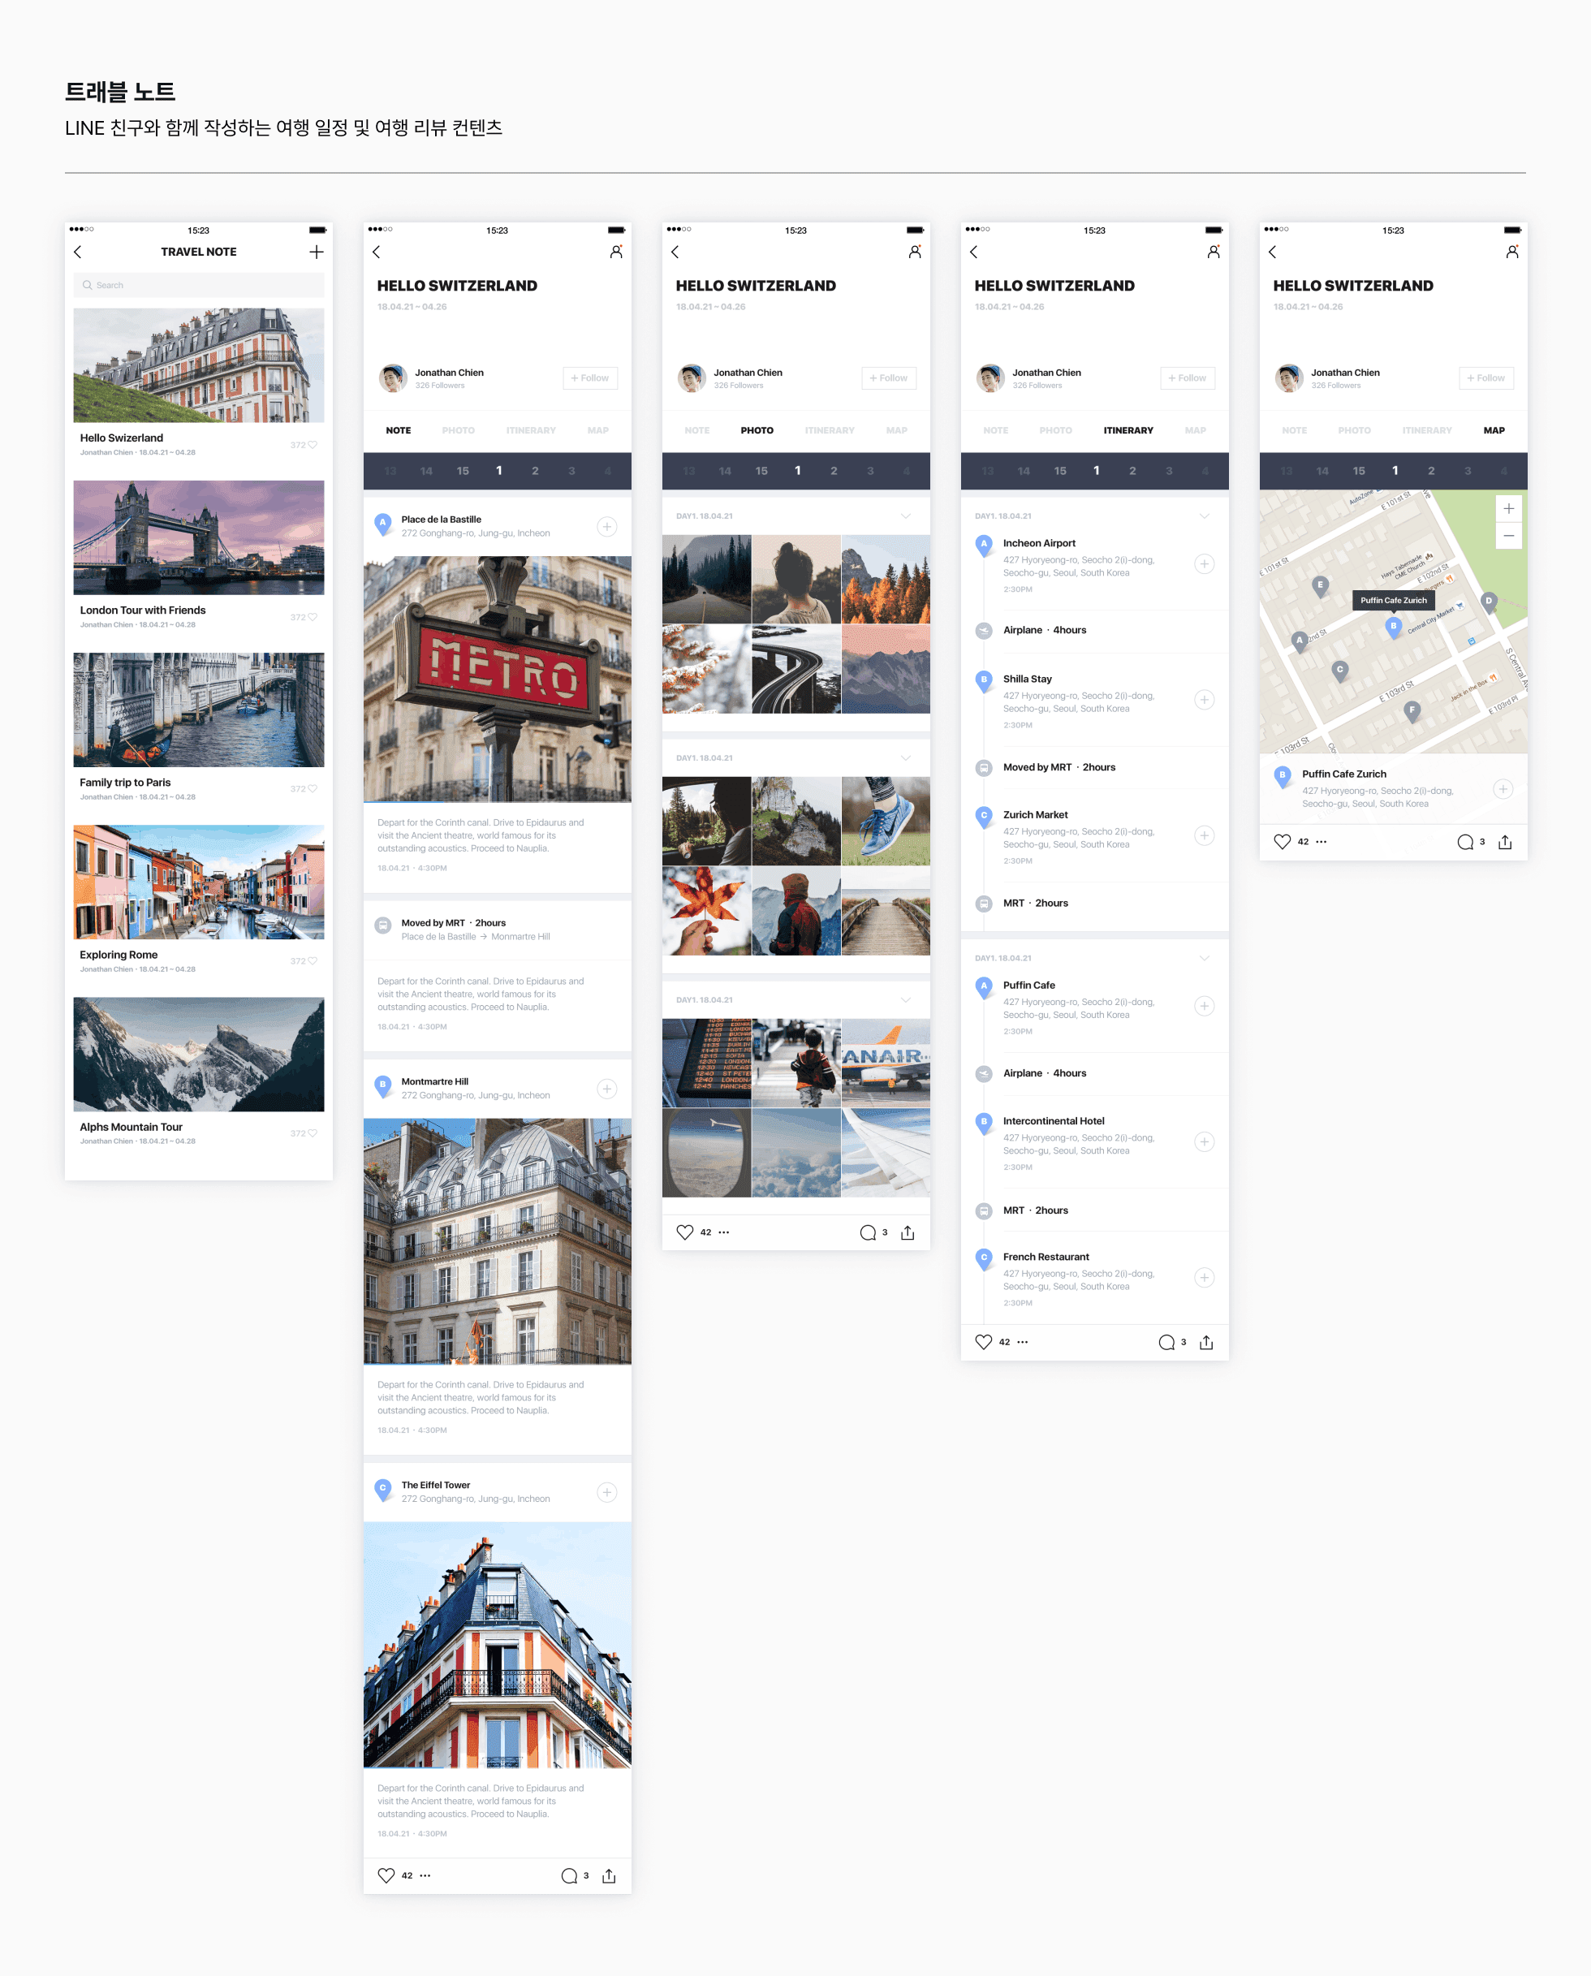Image resolution: width=1591 pixels, height=1976 pixels.
Task: Select the ITINERARY tab on the map screen
Action: 1426,429
